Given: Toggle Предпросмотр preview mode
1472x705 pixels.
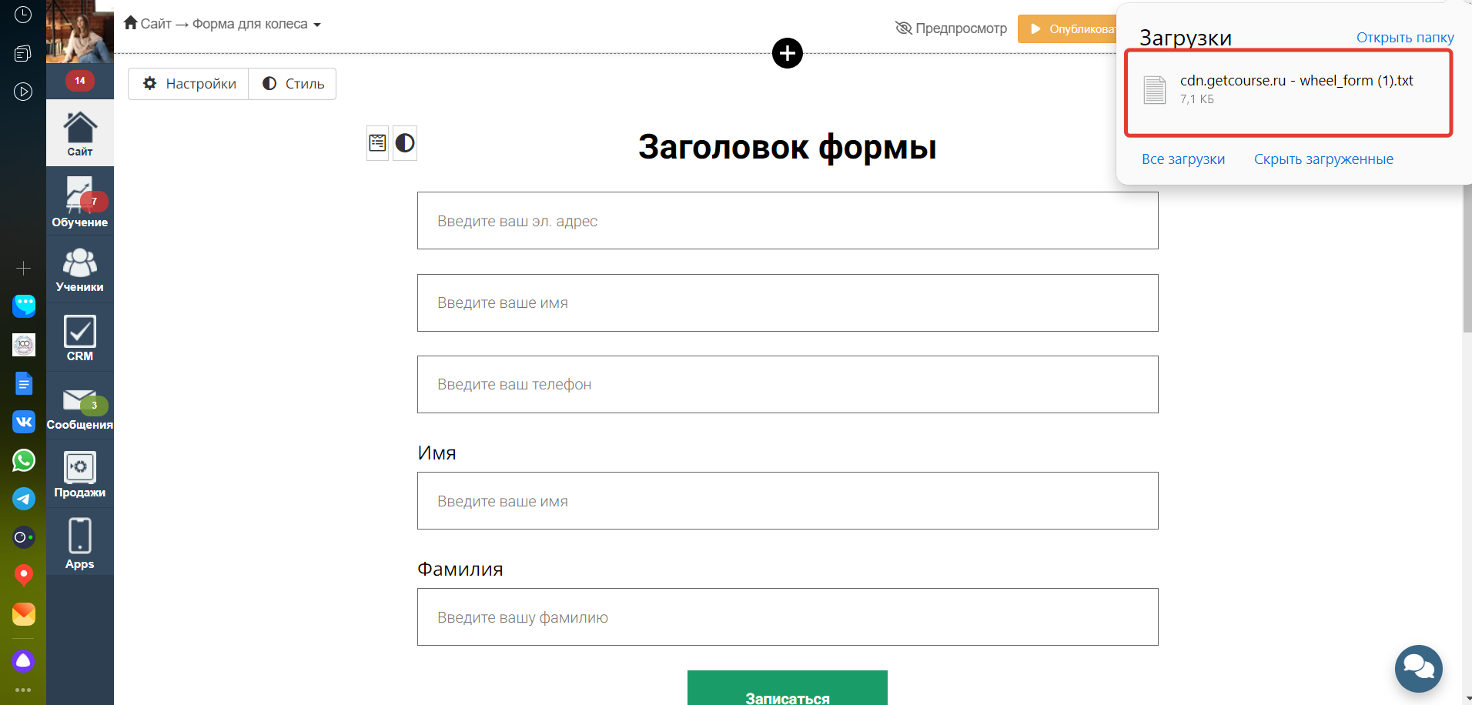Looking at the screenshot, I should (x=951, y=28).
